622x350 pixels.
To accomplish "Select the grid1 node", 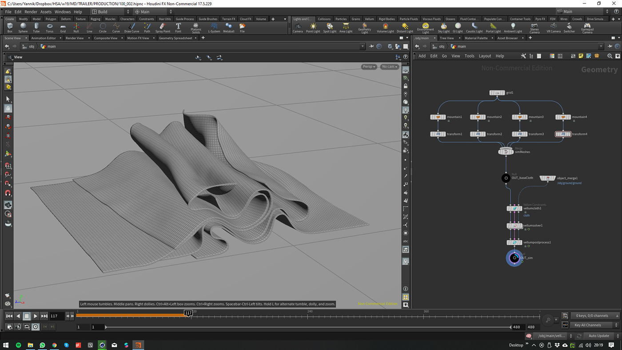I will pyautogui.click(x=497, y=93).
